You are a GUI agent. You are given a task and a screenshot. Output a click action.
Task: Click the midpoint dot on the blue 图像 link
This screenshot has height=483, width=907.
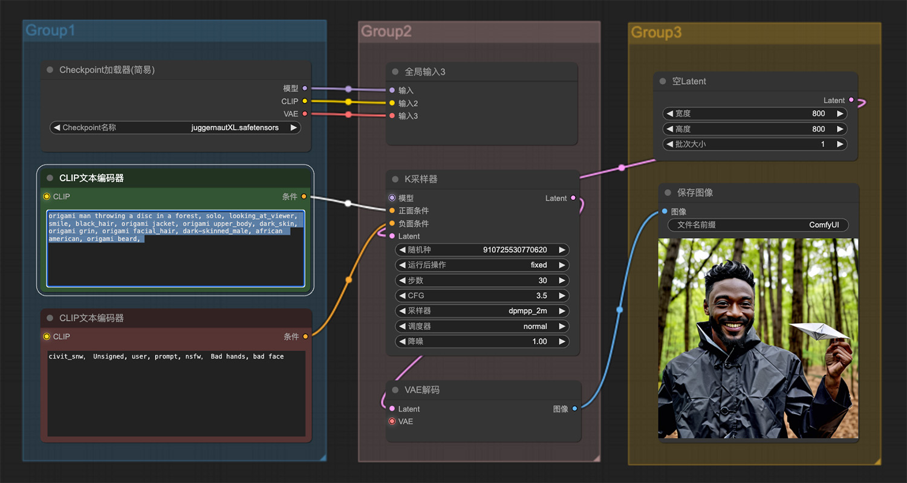[x=619, y=310]
